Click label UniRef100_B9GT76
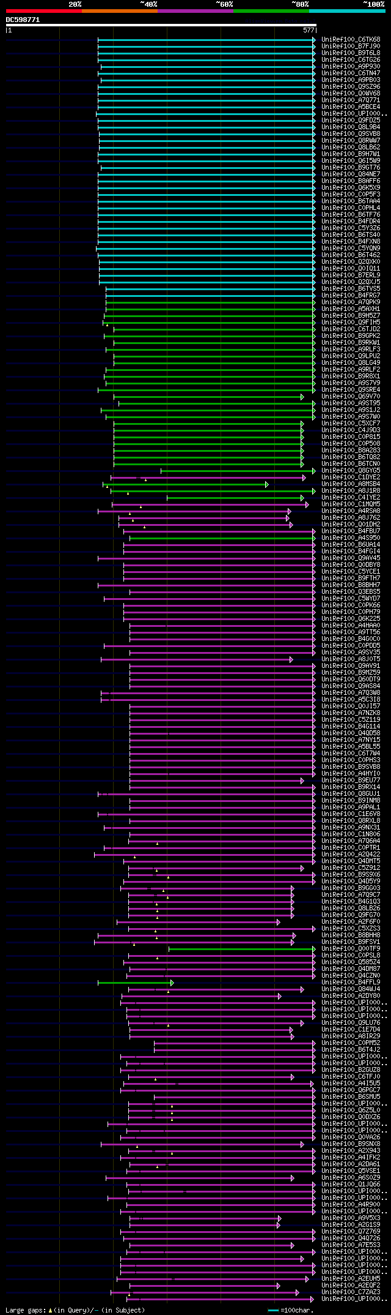Viewport: 391px width, 1315px height. tap(351, 167)
